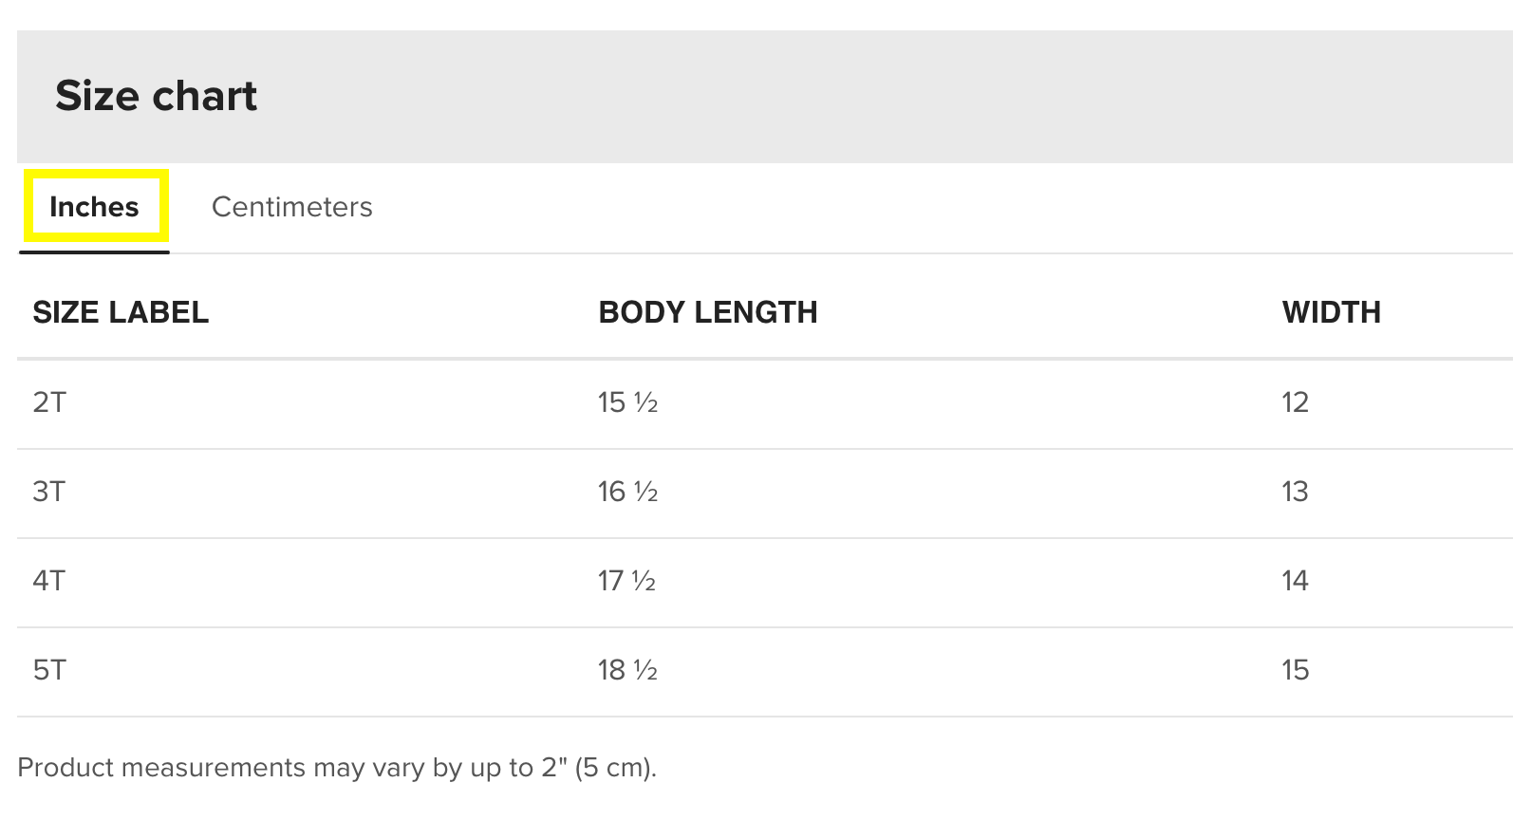Click the SIZE LABEL column header
The width and height of the screenshot is (1513, 820).
point(121,312)
